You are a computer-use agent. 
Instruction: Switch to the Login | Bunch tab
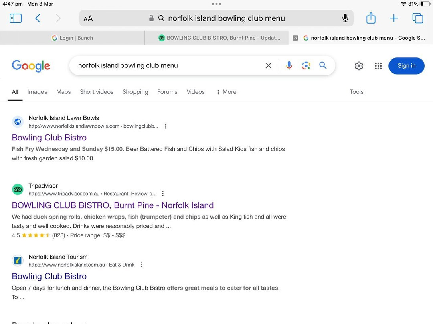tap(72, 38)
